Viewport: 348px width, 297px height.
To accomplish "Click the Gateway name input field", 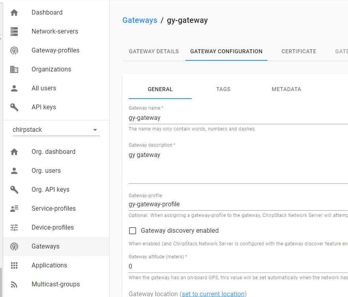I will 238,118.
